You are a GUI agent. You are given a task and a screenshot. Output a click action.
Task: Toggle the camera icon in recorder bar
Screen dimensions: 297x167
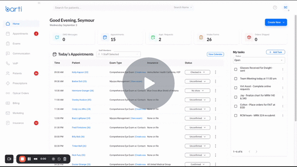point(9,159)
